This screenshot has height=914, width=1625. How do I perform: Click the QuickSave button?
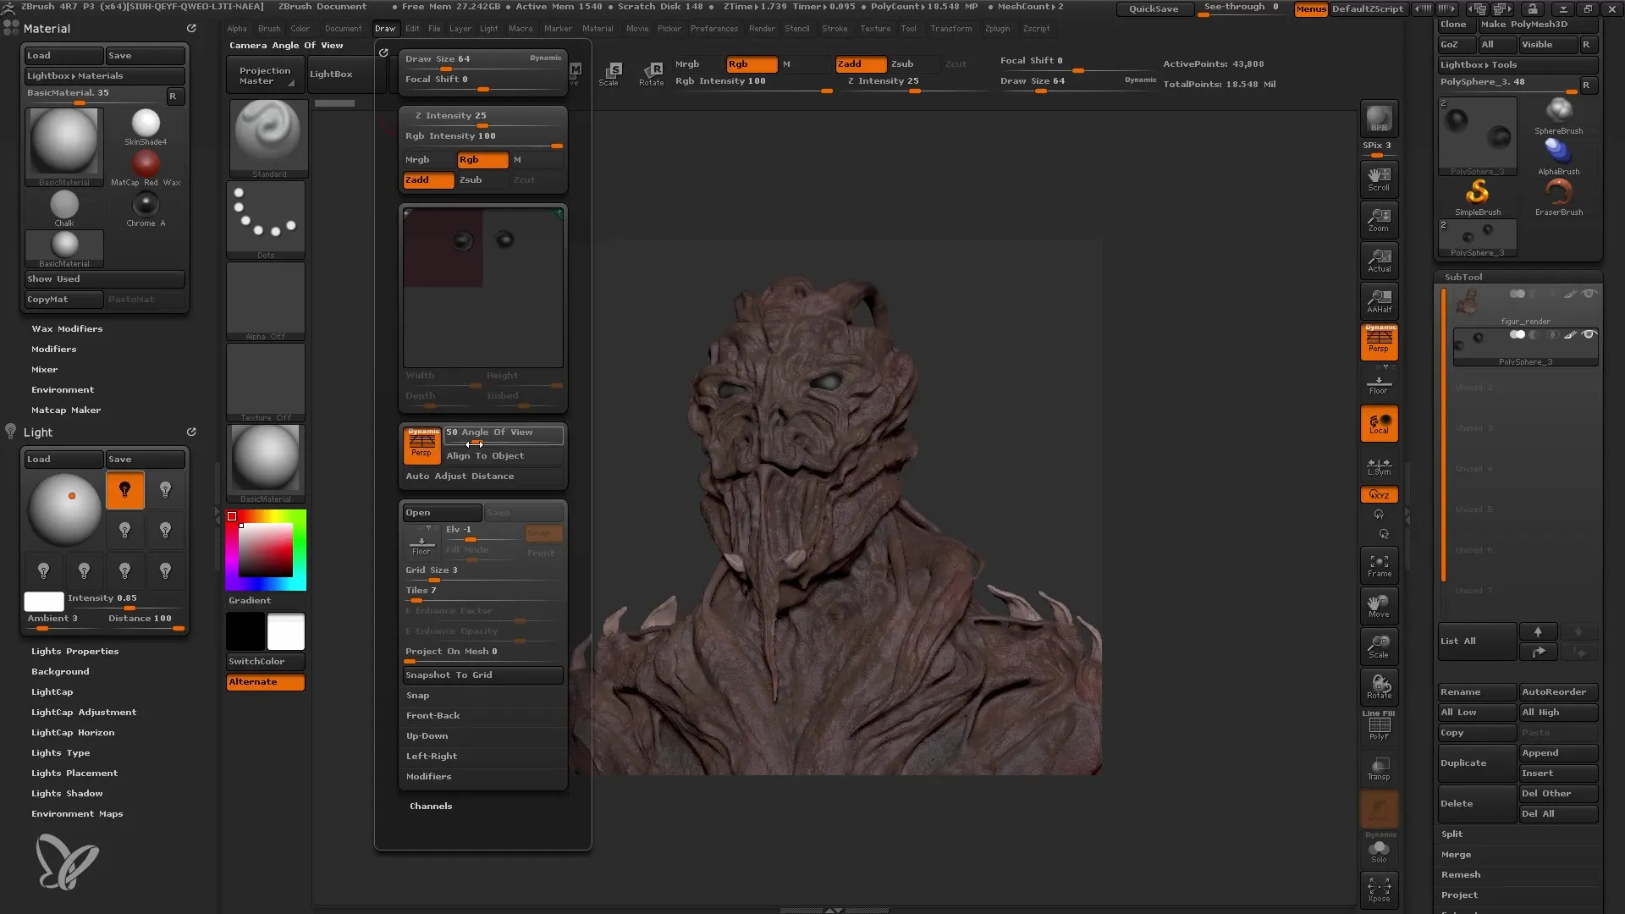pos(1154,8)
